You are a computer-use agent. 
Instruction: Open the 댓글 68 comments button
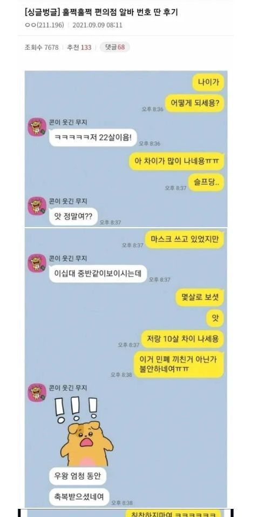tap(115, 47)
